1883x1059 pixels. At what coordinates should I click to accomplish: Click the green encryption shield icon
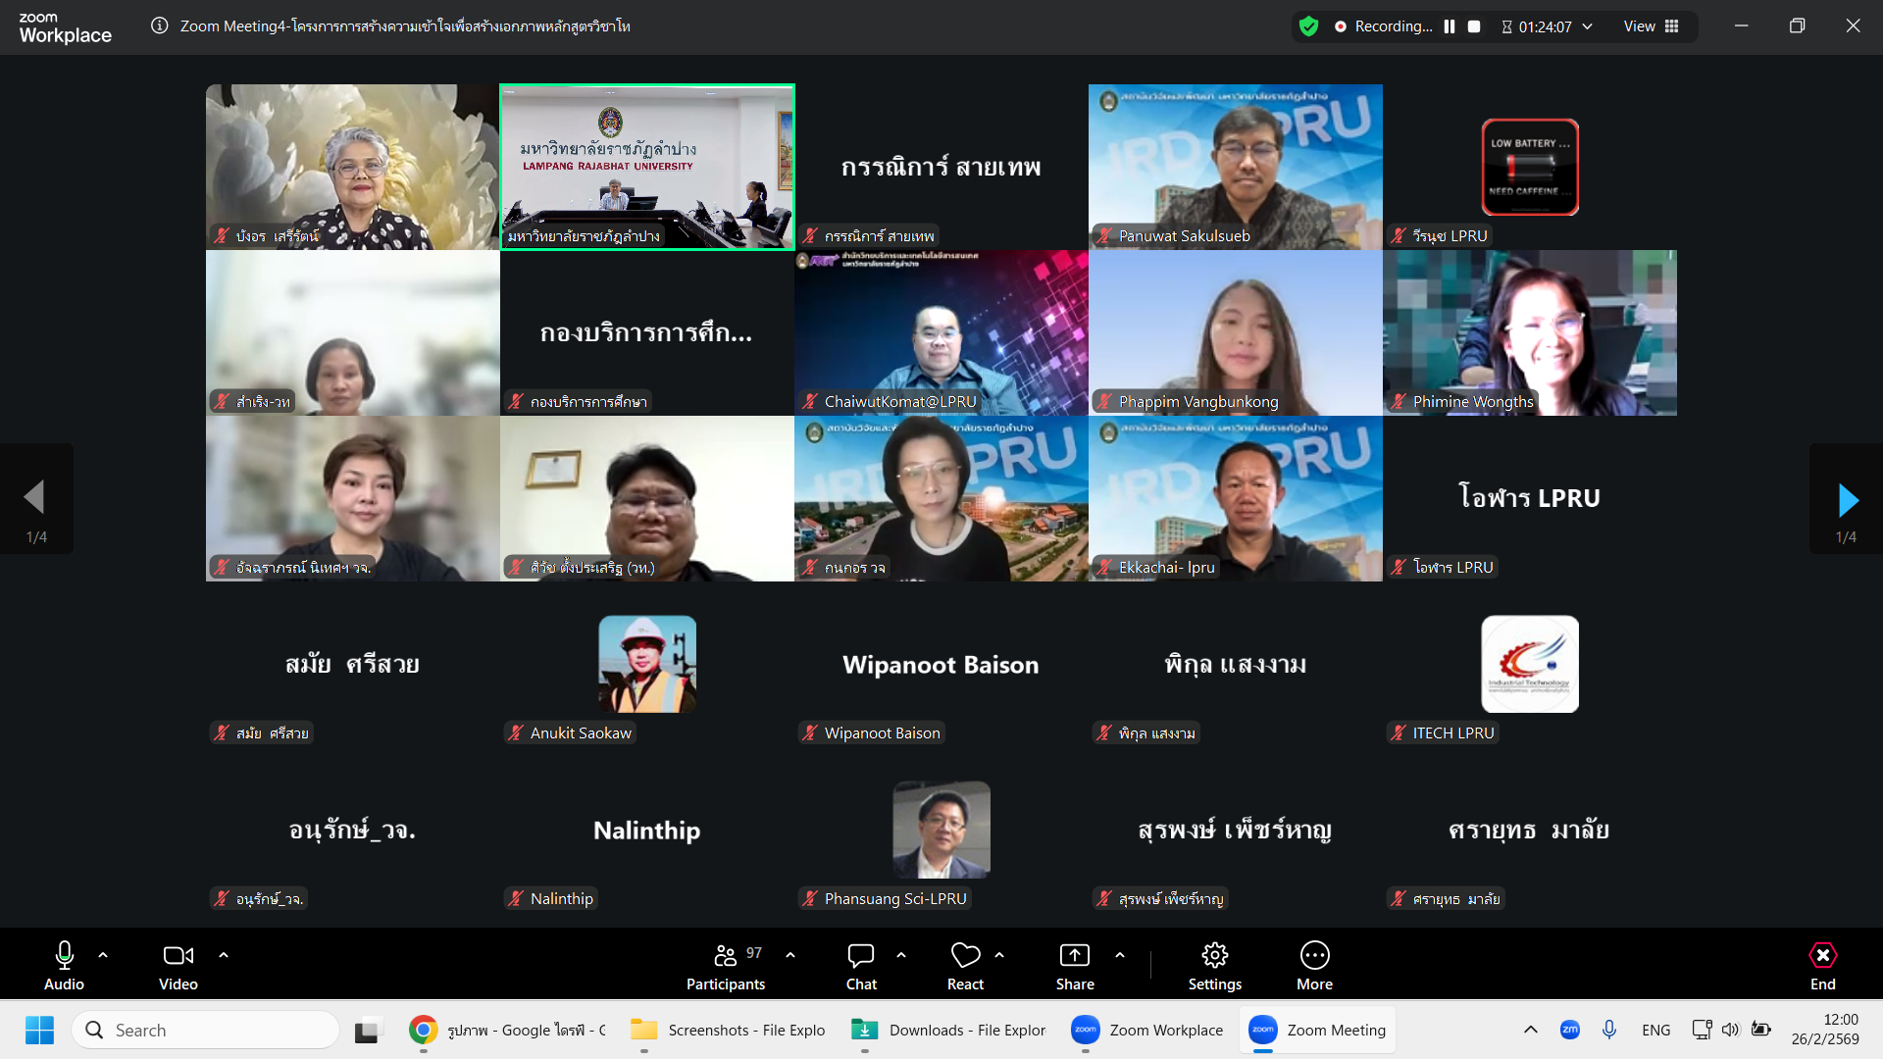click(1308, 26)
